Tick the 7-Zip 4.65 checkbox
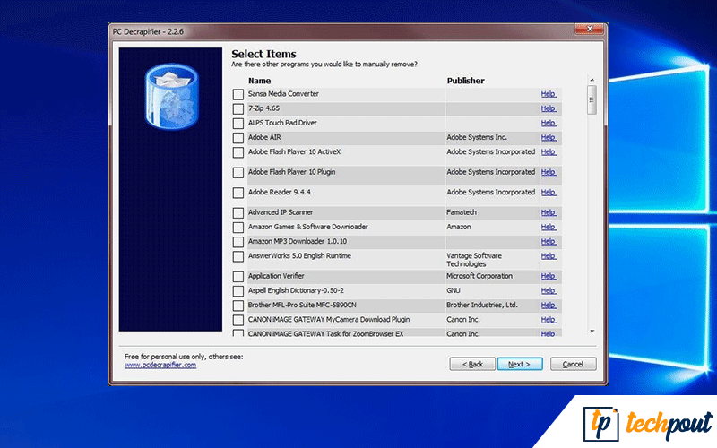 click(238, 108)
